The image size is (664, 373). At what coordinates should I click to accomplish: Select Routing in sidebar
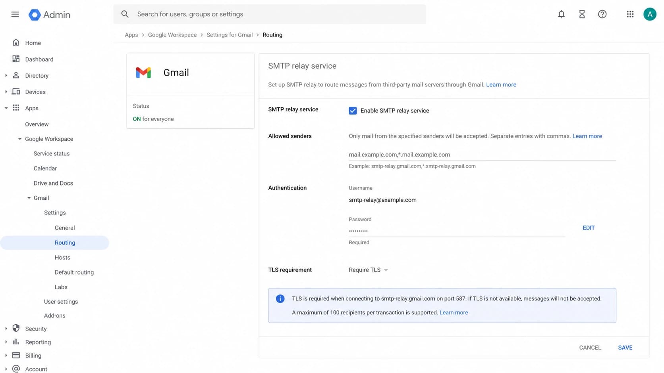55,243
